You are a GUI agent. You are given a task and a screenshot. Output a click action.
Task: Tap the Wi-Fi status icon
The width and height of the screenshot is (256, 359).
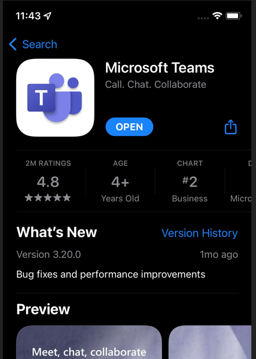tap(217, 16)
